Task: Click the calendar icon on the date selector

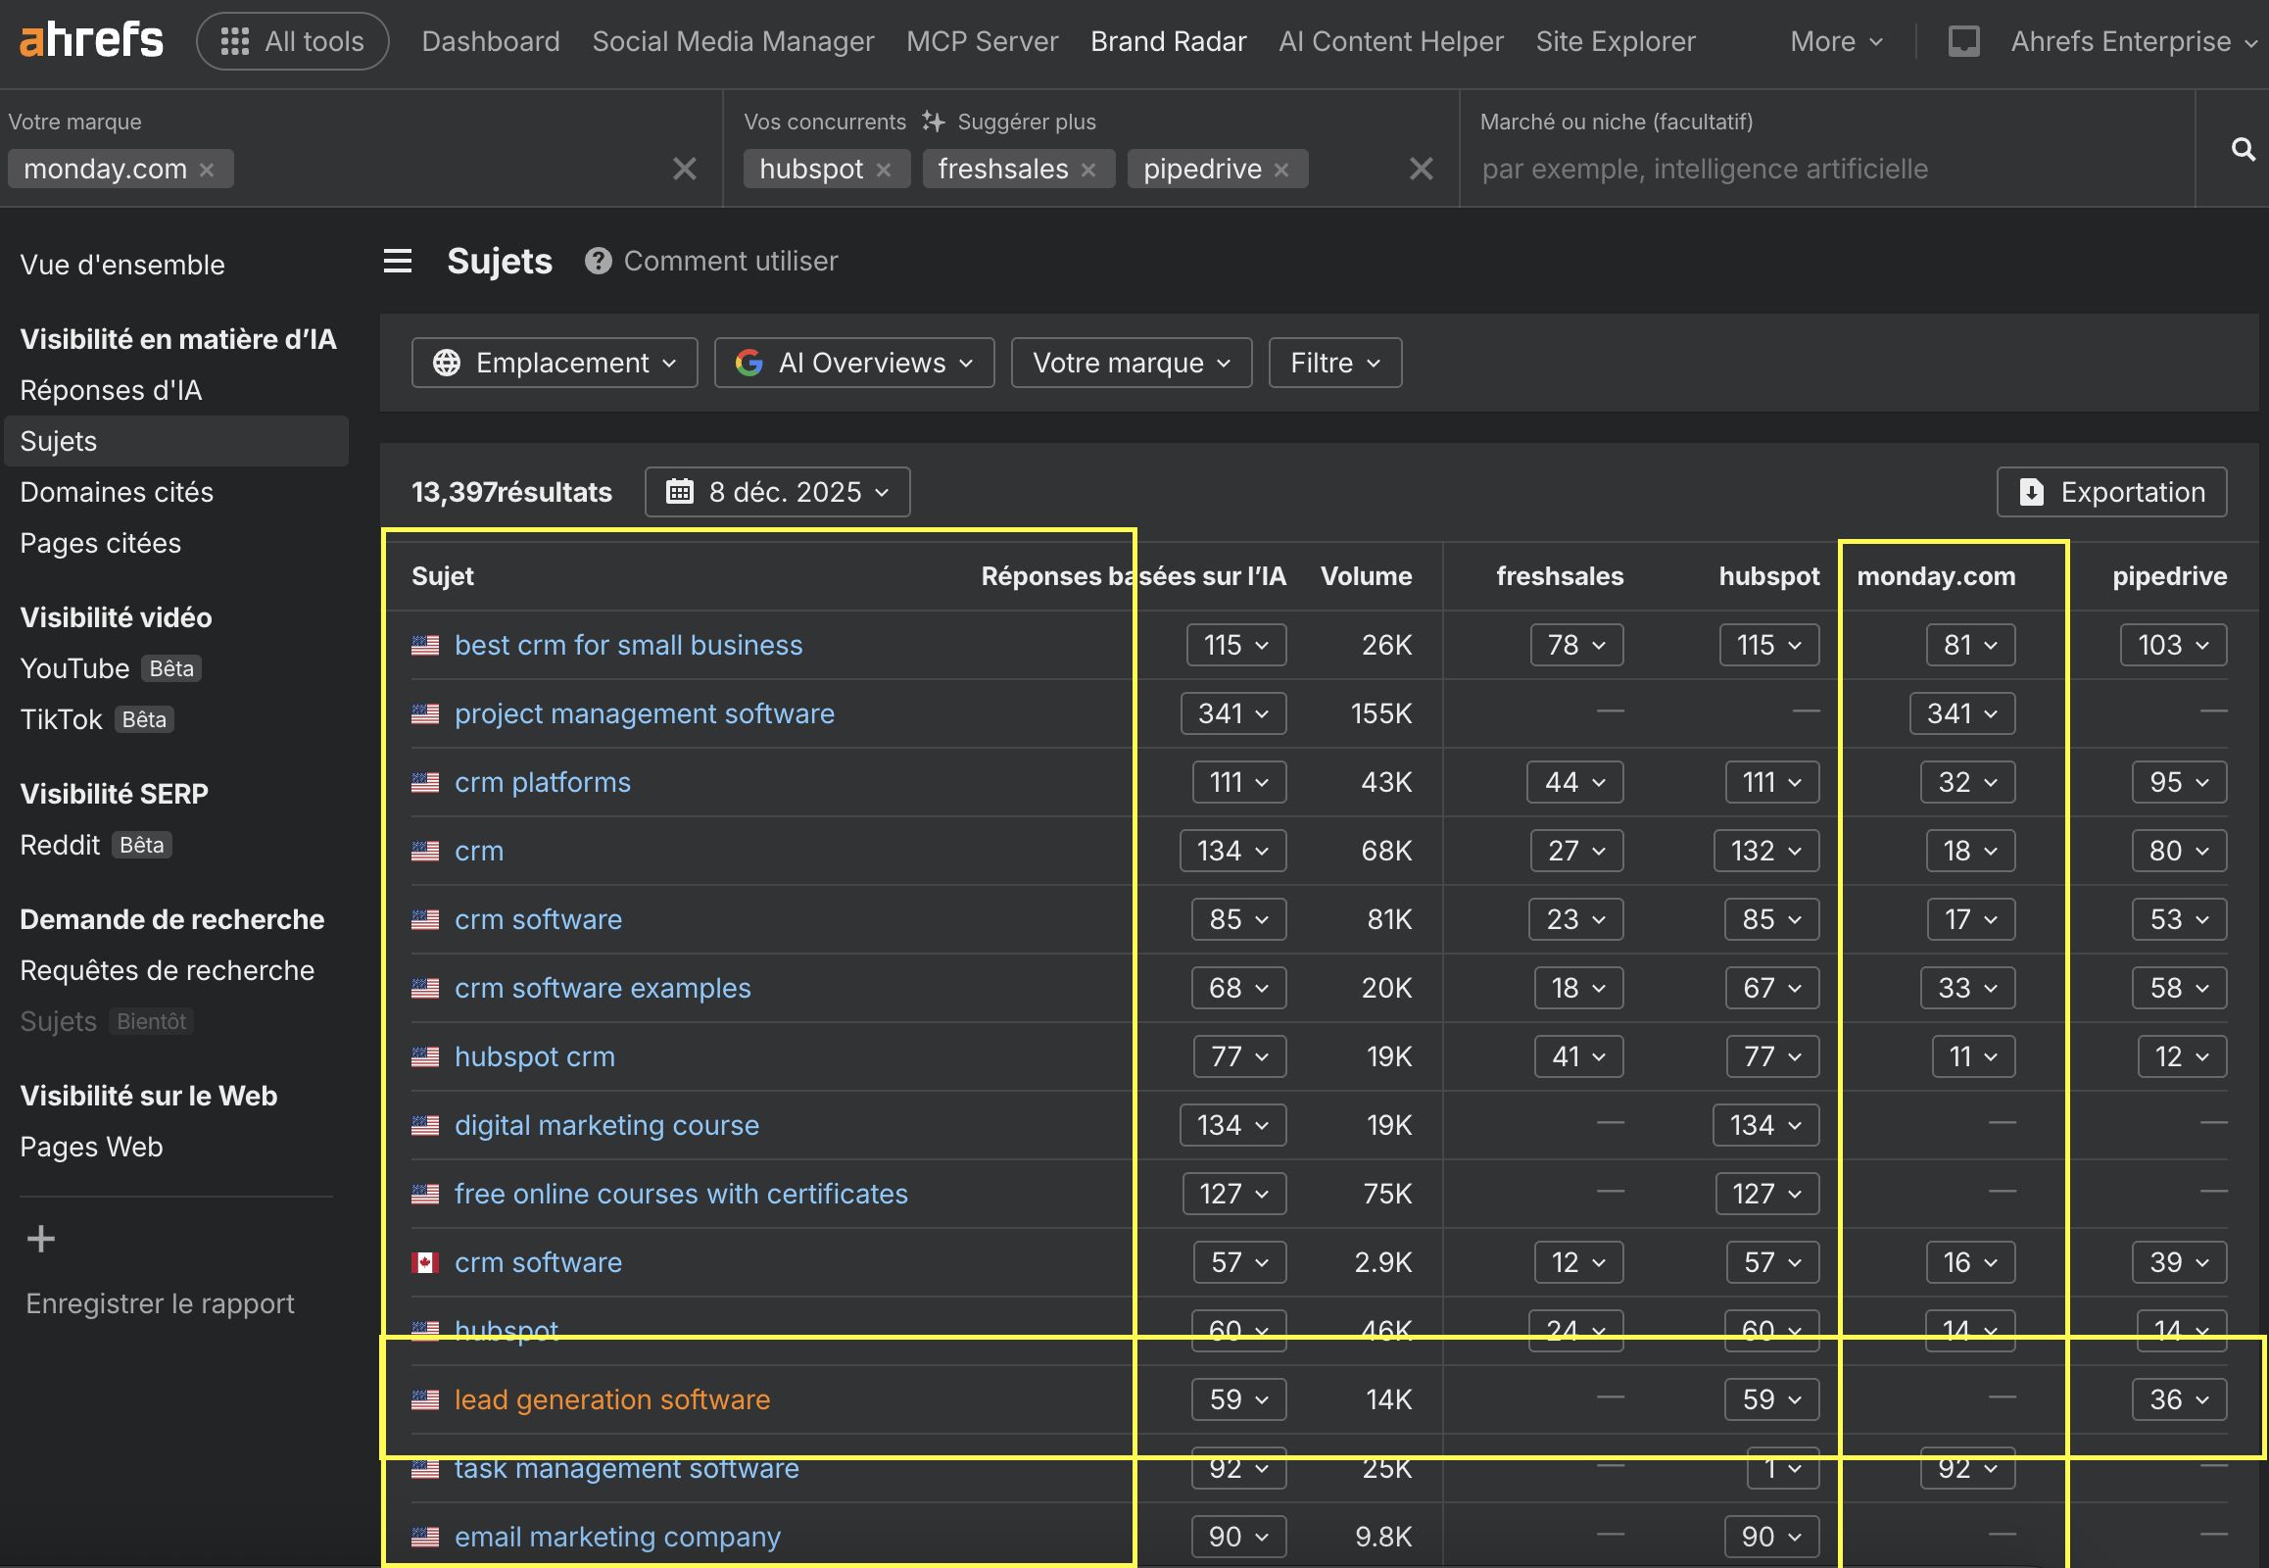Action: pyautogui.click(x=682, y=491)
